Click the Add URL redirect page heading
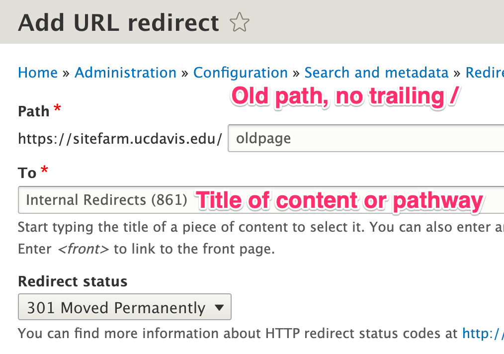The image size is (504, 354). point(119,23)
